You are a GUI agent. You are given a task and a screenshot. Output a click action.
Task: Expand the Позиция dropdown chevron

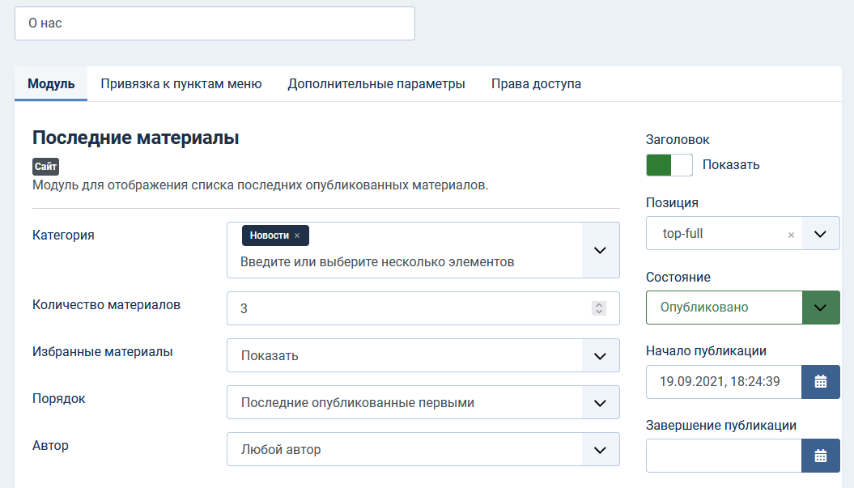(820, 234)
